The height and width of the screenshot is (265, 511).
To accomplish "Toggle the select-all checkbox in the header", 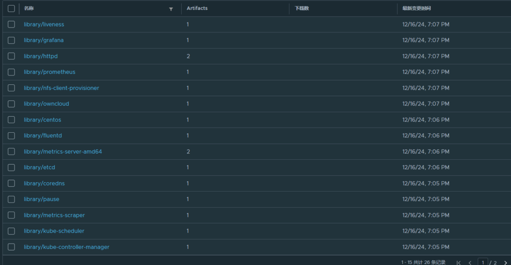I will [11, 8].
